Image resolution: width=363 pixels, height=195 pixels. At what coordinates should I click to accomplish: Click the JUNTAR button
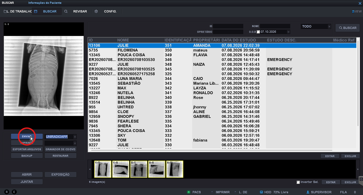[x=27, y=182]
